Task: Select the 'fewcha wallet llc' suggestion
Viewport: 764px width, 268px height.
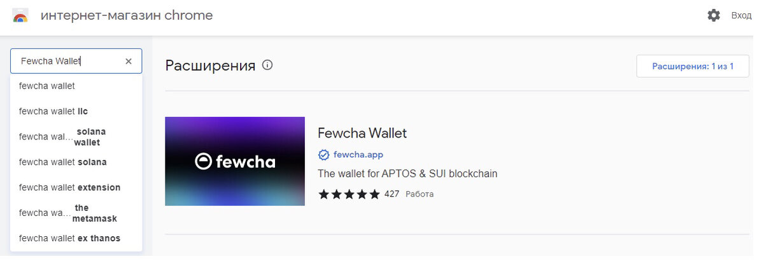Action: [53, 111]
